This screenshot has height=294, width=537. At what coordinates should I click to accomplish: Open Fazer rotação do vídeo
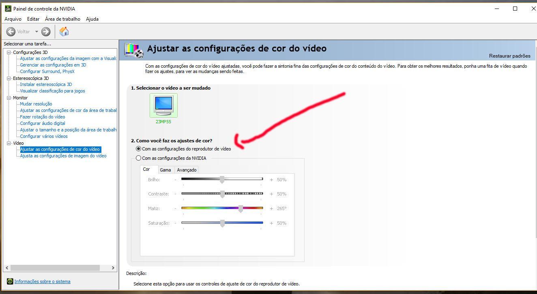(x=43, y=117)
